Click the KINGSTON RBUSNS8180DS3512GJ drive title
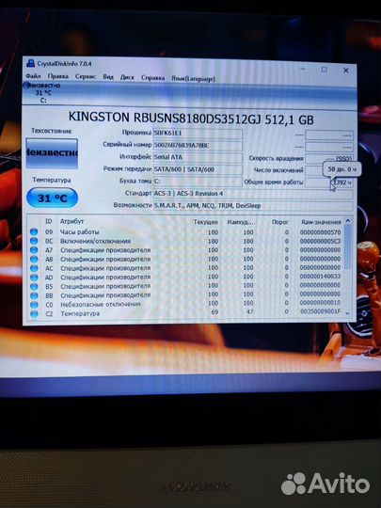This screenshot has height=508, width=381. [x=191, y=118]
